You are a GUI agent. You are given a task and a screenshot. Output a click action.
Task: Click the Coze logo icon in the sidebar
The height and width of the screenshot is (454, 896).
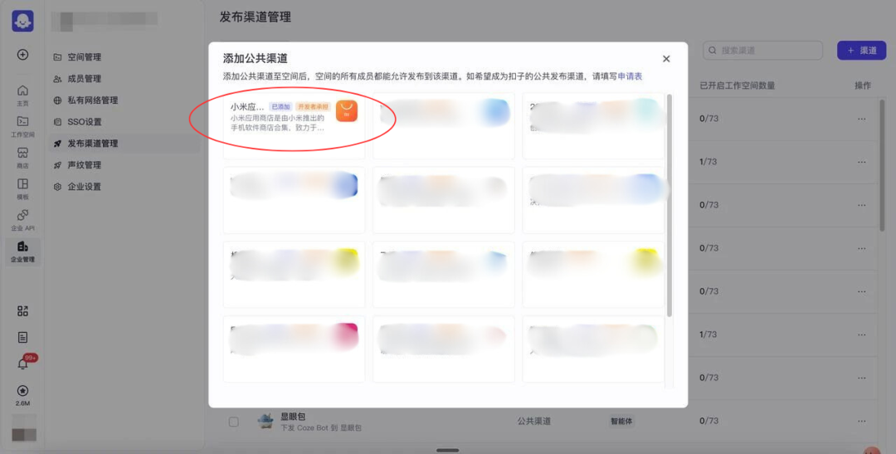point(23,21)
